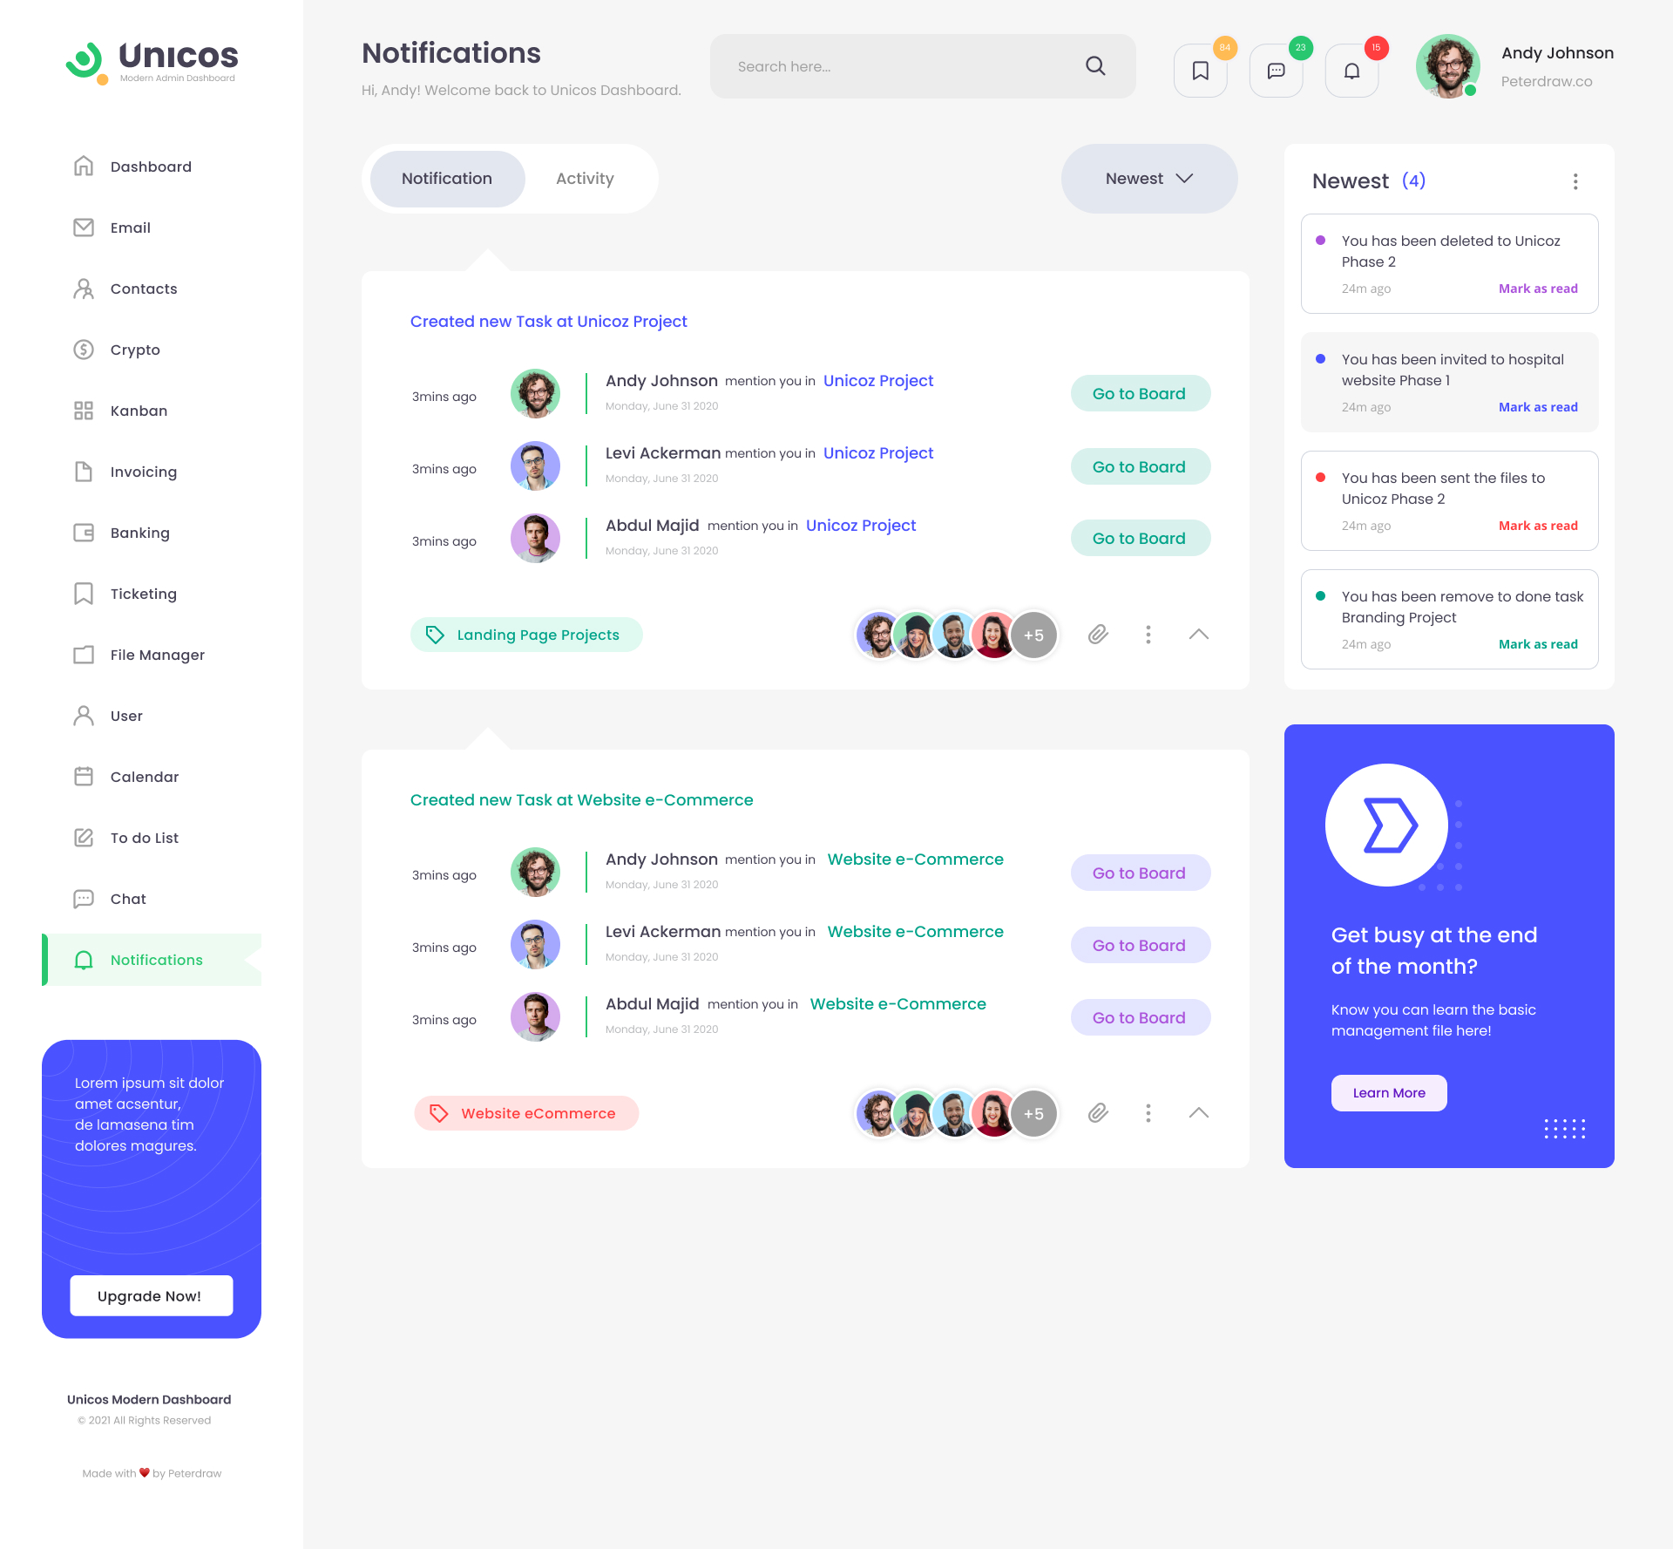1673x1549 pixels.
Task: Toggle read status for Branding Project task
Action: pyautogui.click(x=1537, y=643)
